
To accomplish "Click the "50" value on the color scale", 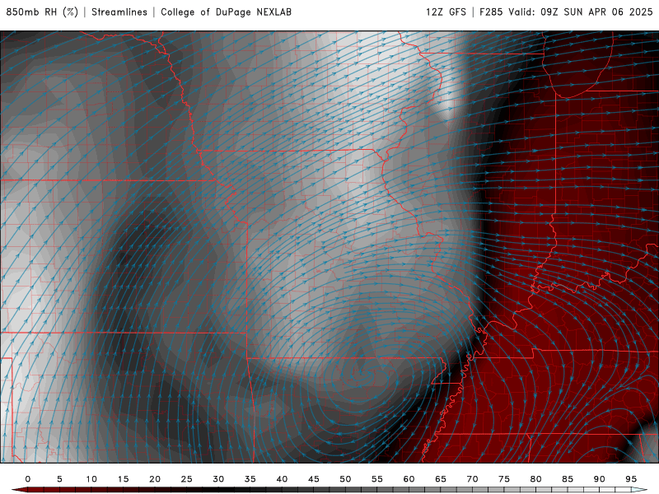I will (345, 479).
